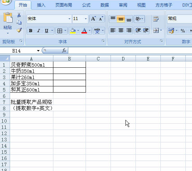
Task: Open underline style dropdown arrow
Action: coord(52,31)
